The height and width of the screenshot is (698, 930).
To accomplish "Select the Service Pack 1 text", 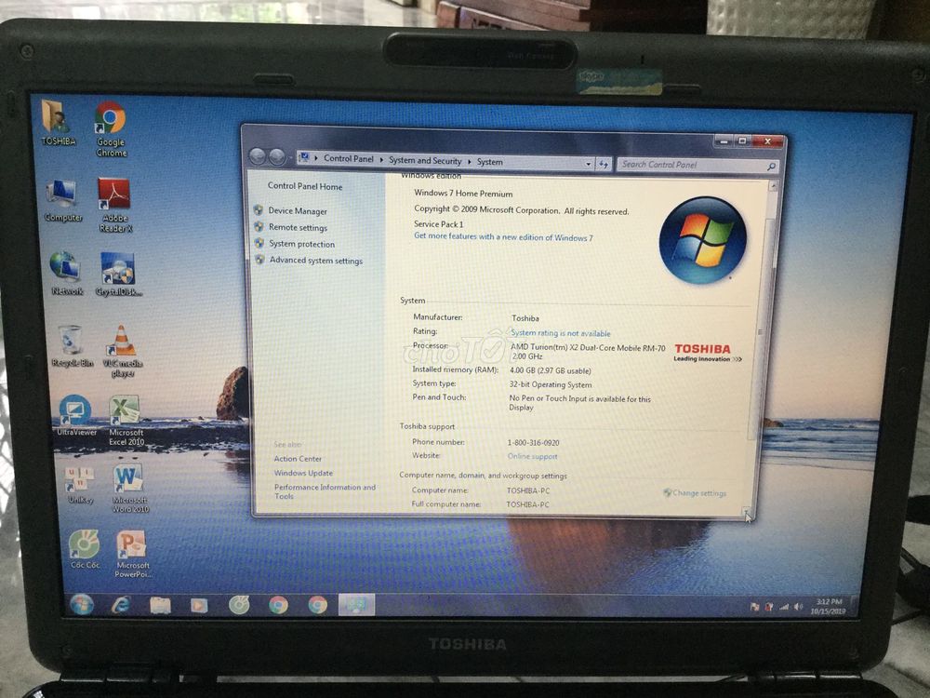I will [438, 223].
